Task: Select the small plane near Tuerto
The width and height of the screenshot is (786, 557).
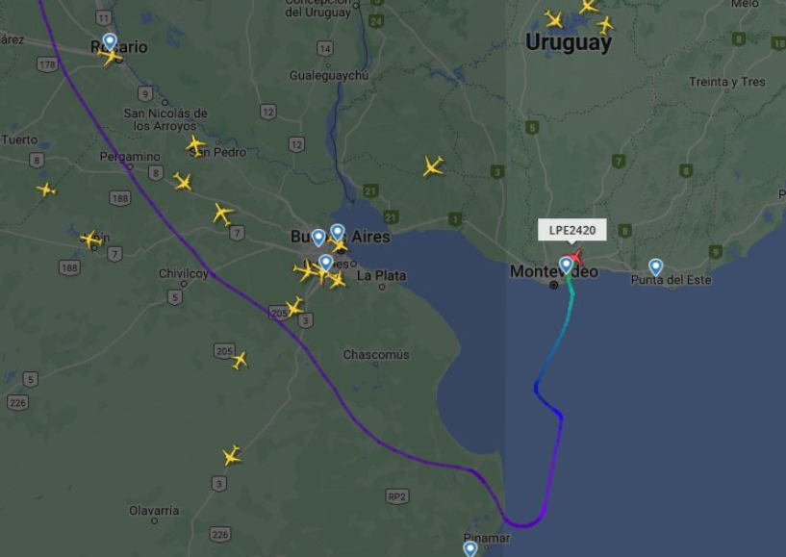Action: tap(46, 190)
